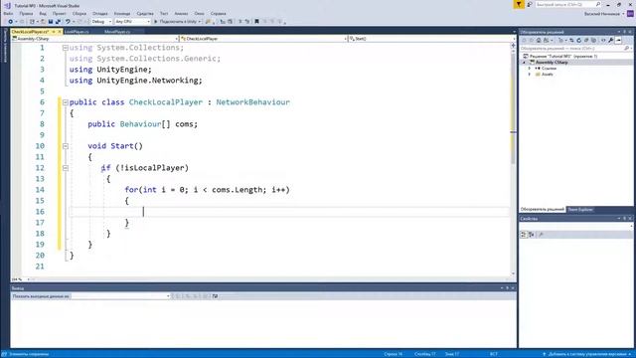Click the Property Pages icon in Properties panel

pos(541,235)
